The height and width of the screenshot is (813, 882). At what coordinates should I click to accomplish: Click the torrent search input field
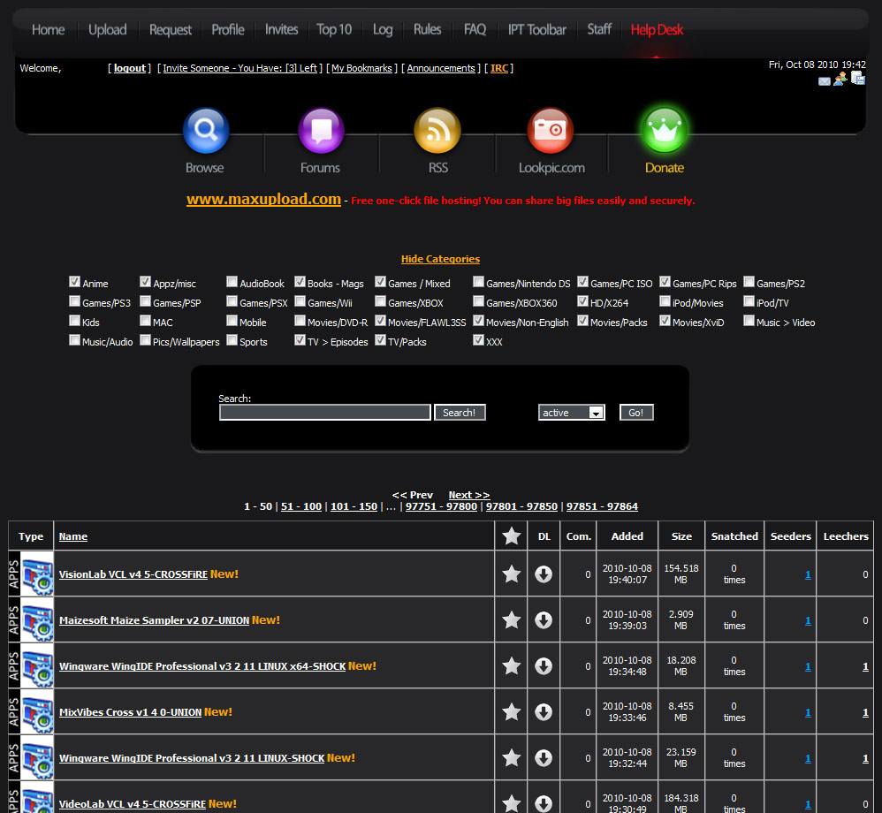(325, 413)
